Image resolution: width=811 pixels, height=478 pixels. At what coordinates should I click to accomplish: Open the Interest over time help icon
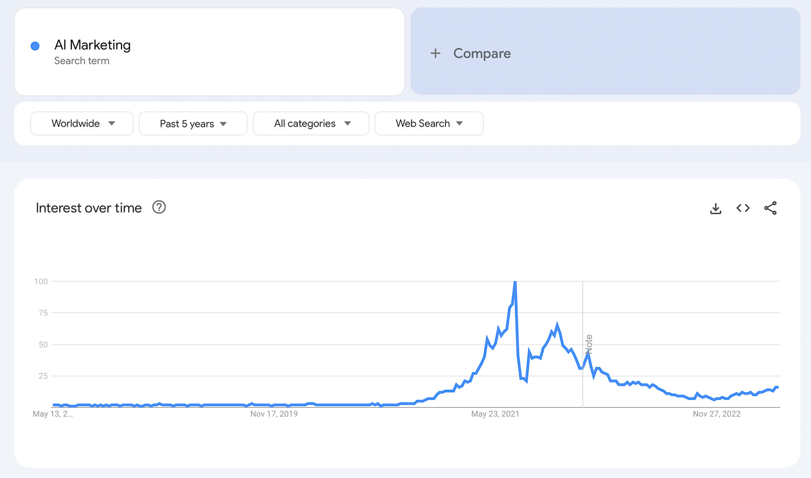pos(159,207)
